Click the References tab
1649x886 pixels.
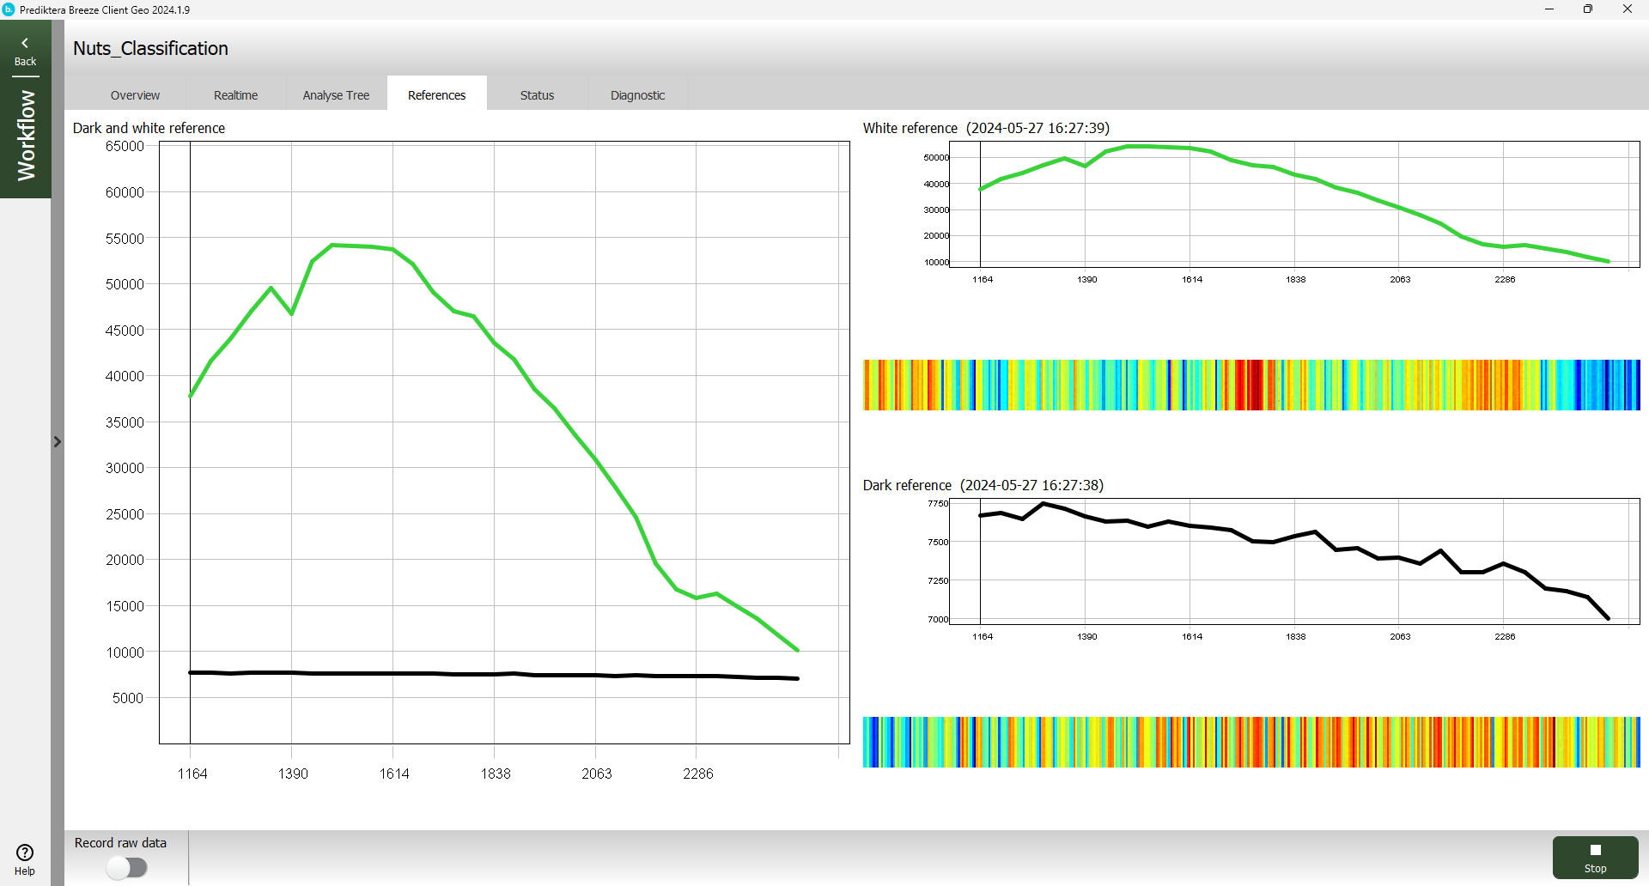coord(436,95)
